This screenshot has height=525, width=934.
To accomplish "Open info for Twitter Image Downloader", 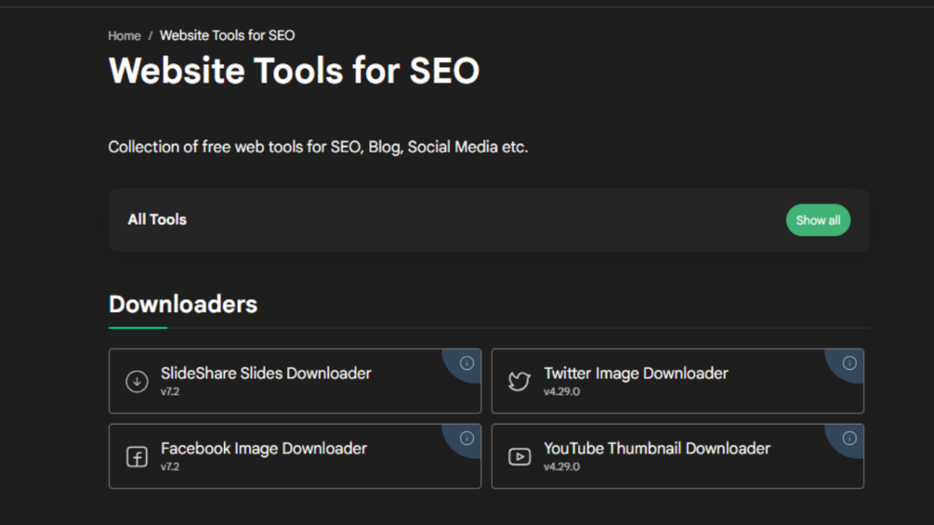I will point(849,363).
